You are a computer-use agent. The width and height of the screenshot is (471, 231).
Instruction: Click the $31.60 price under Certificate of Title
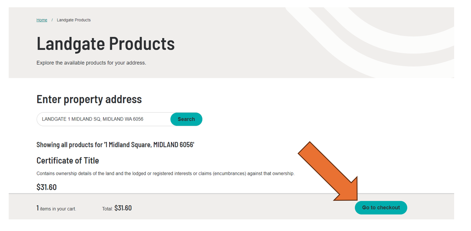click(46, 187)
